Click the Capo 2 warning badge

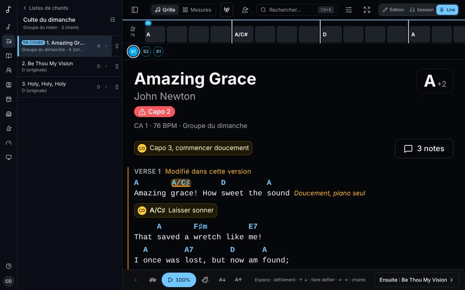pyautogui.click(x=154, y=112)
